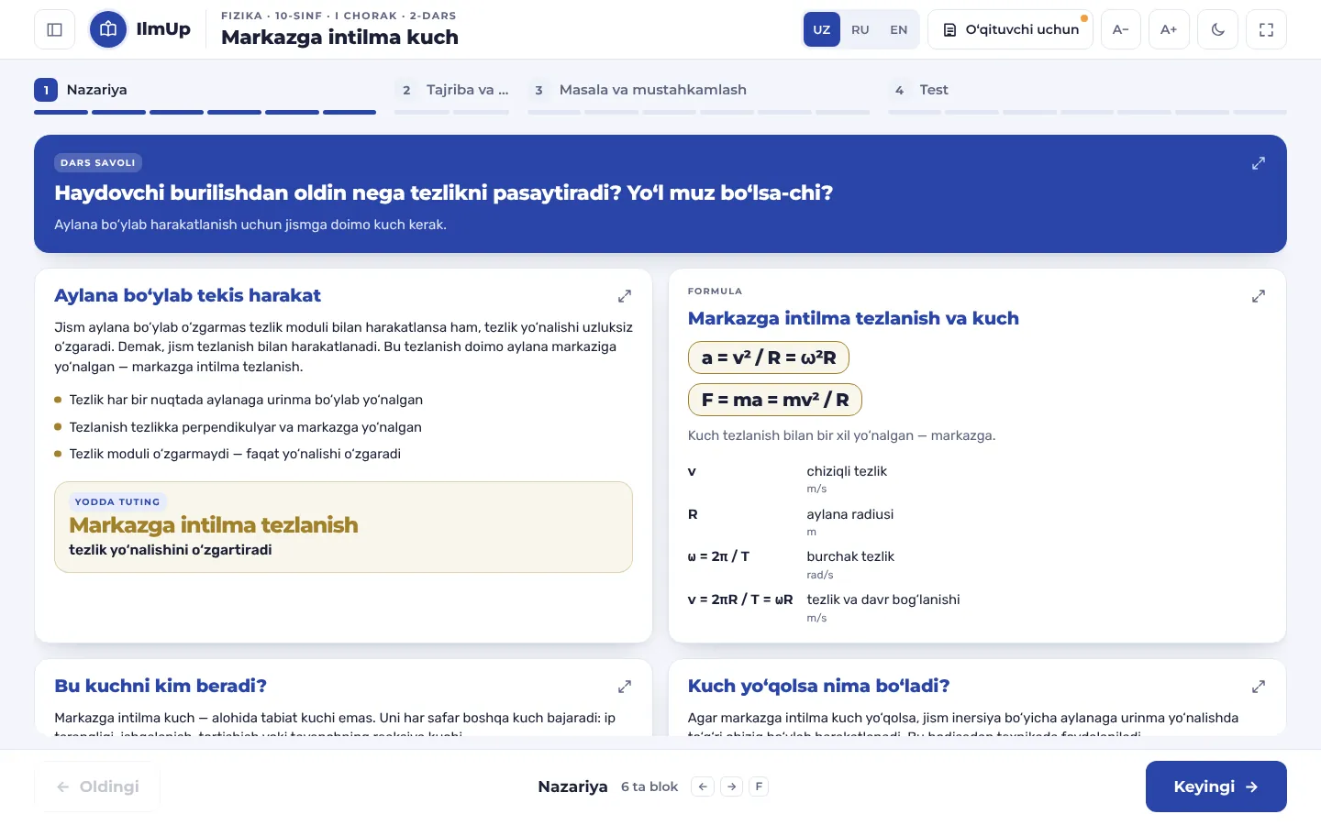
Task: Expand the Markazga intilma tezlanish va kuch card
Action: 1259,296
